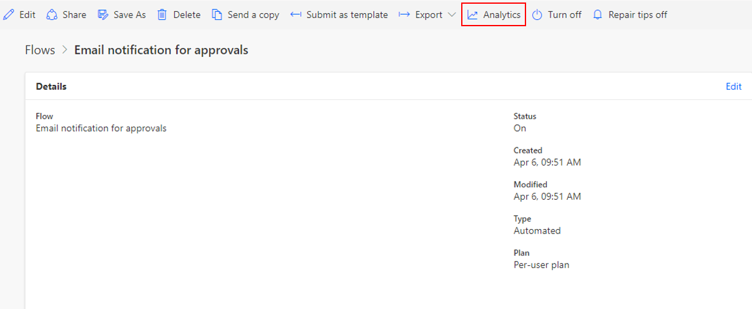Screen dimensions: 752x309
Task: Click the Submit as template arrow icon
Action: point(296,14)
